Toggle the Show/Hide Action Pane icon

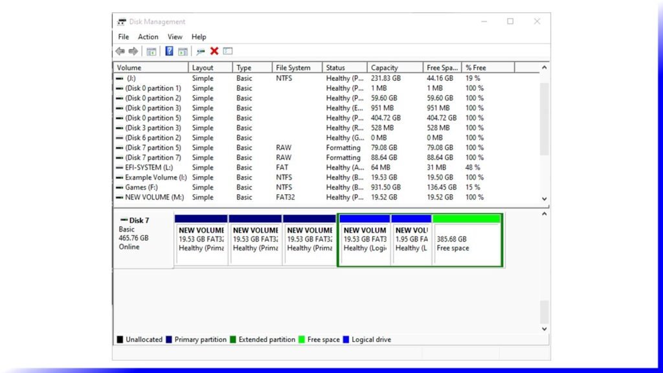point(183,51)
